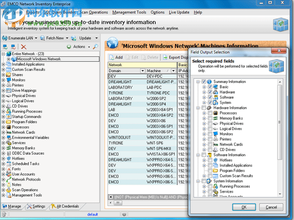Uncheck the Hardware checkbox under Summary
294x220 pixels.
point(210,92)
